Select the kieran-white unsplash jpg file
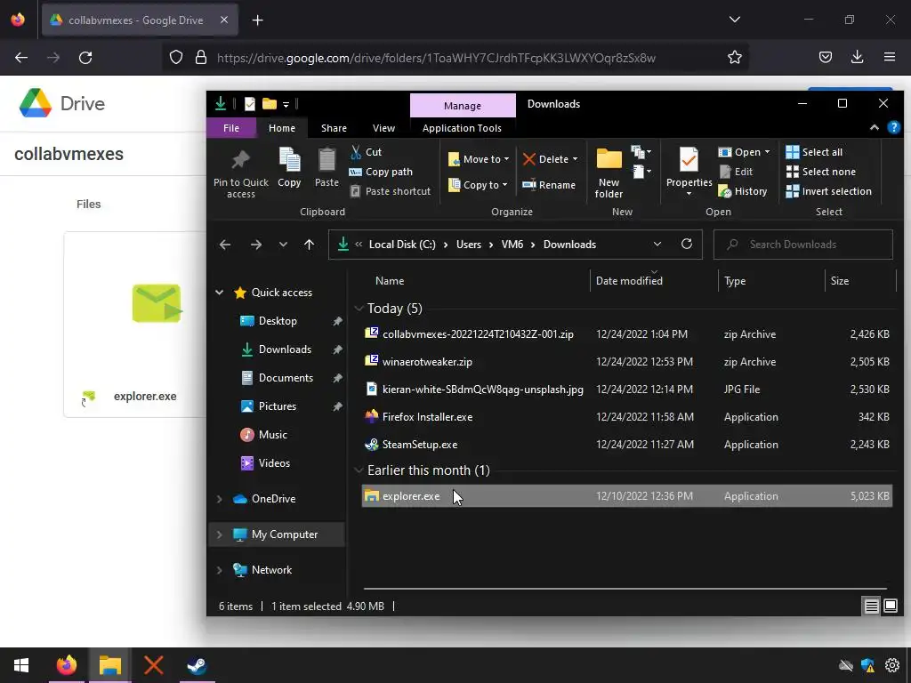The width and height of the screenshot is (911, 683). [626, 390]
